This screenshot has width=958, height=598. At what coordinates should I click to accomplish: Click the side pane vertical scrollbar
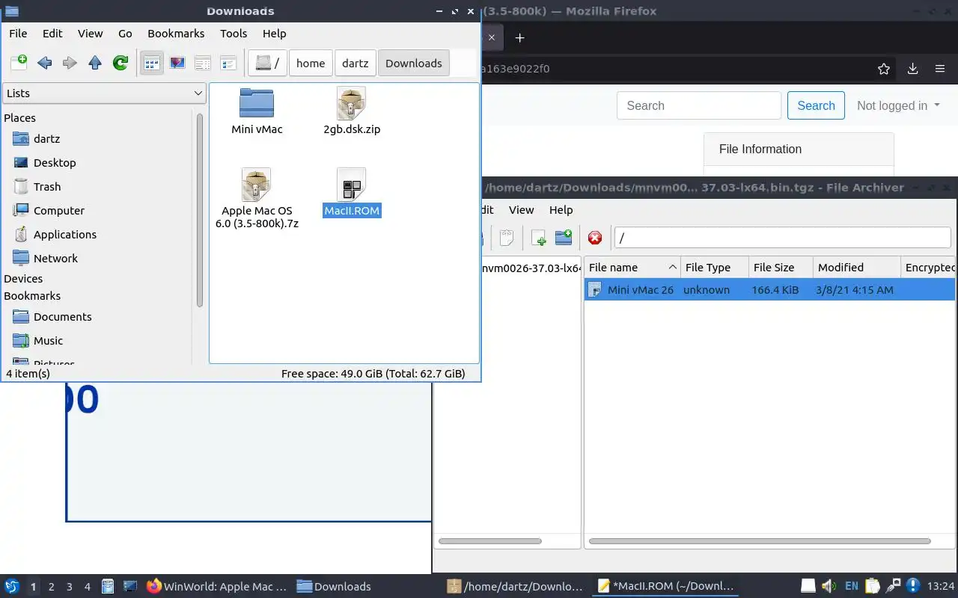point(200,209)
